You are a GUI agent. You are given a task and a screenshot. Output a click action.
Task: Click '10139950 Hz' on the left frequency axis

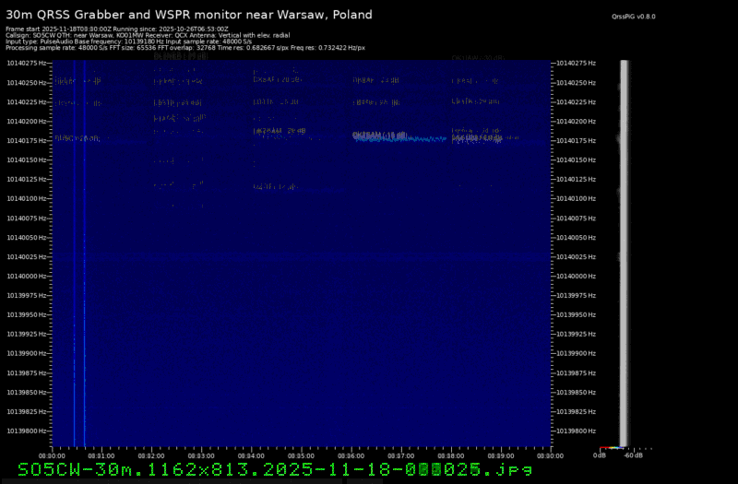[x=27, y=314]
